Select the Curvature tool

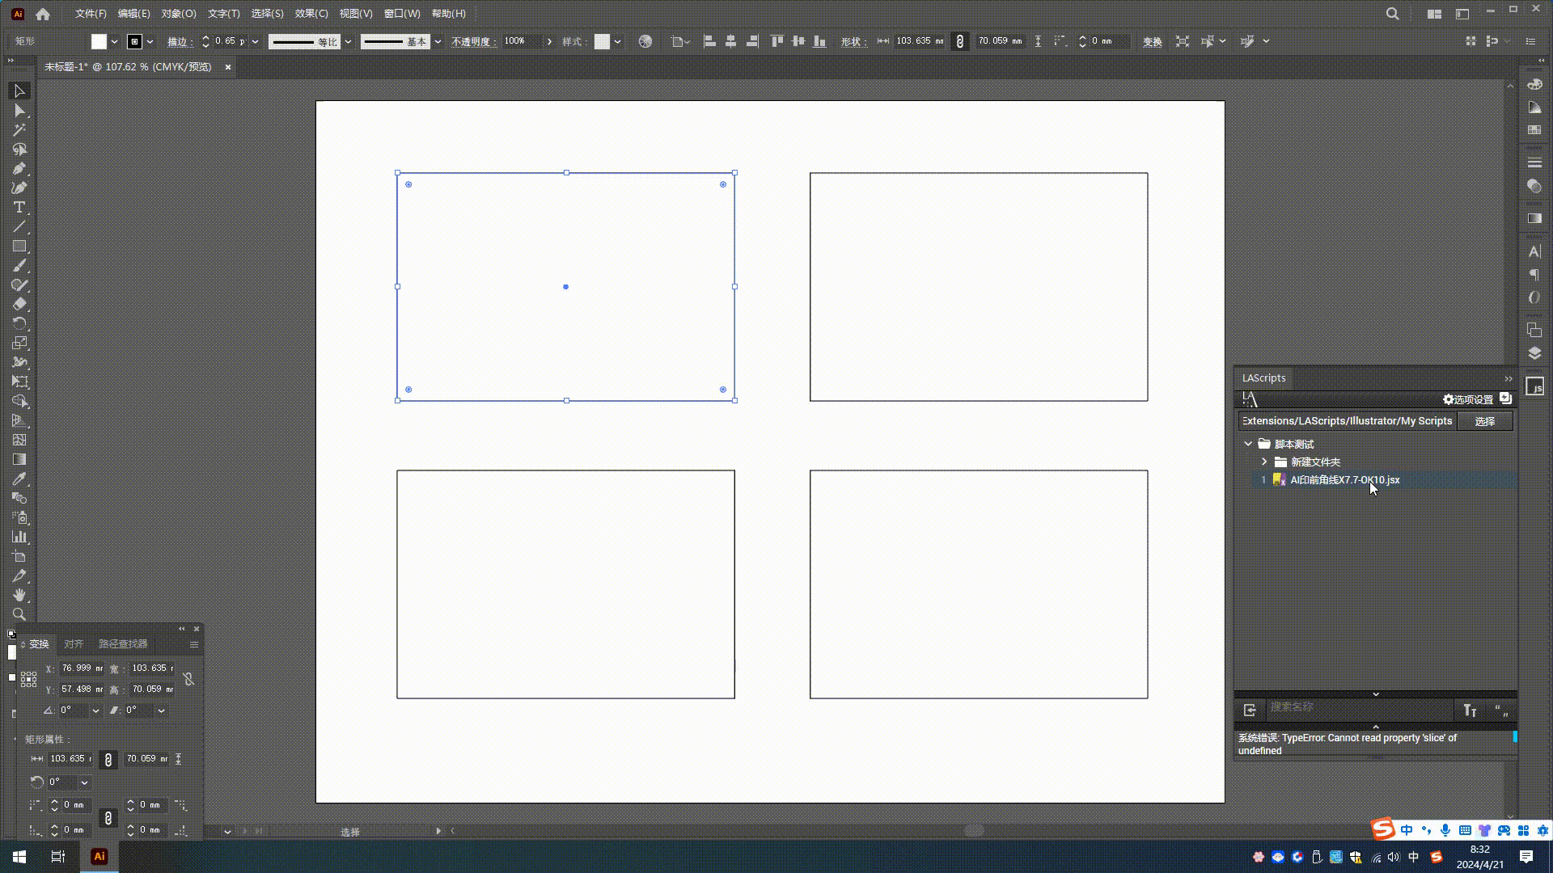[19, 188]
